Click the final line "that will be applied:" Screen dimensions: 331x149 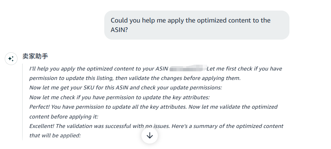click(55, 136)
